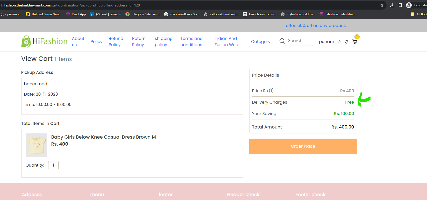The image size is (427, 200).
Task: Open softccsolution.build bookmark
Action: point(221,14)
